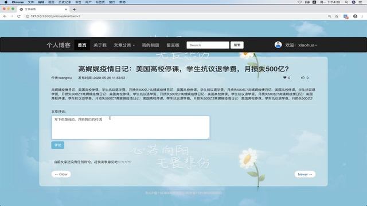Click the 文章评论 label

[58, 112]
